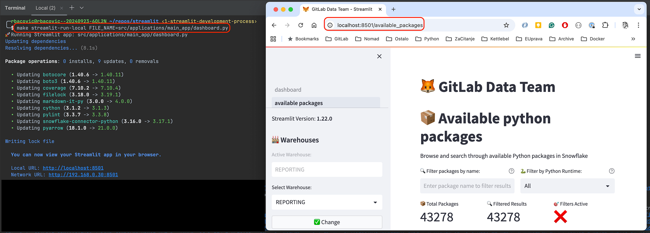This screenshot has height=233, width=650.
Task: Reload the Streamlit page
Action: point(301,25)
